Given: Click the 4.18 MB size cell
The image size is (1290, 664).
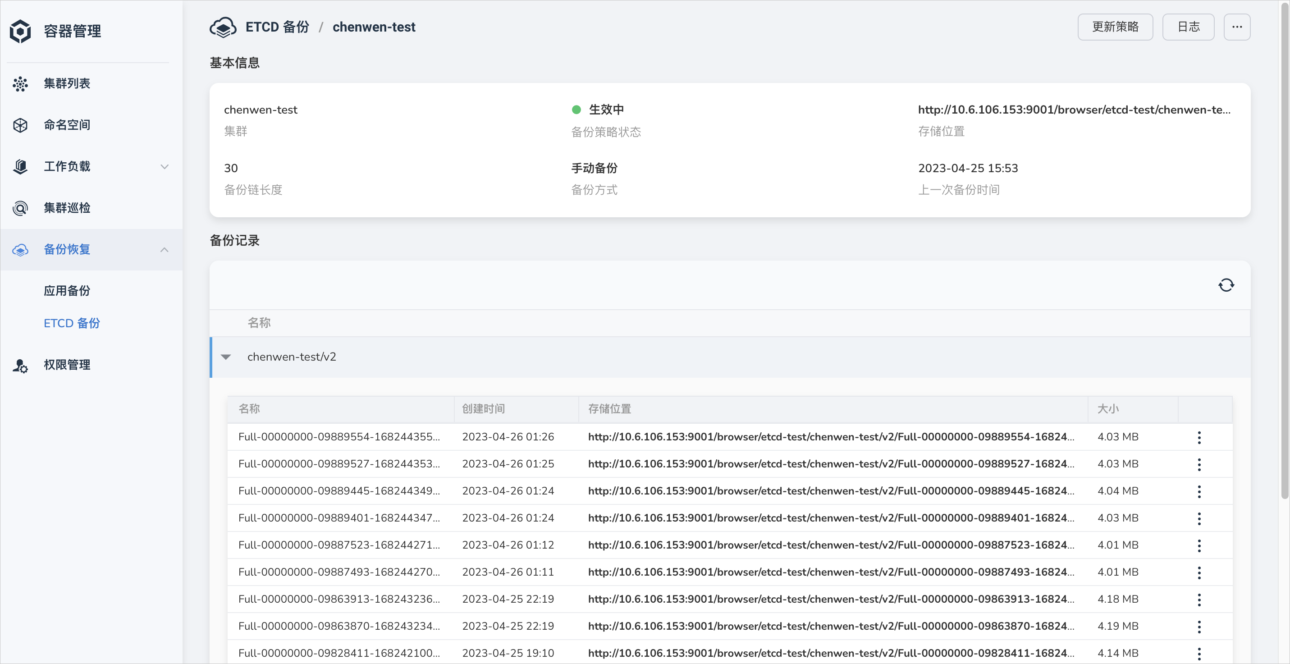Looking at the screenshot, I should click(x=1118, y=599).
